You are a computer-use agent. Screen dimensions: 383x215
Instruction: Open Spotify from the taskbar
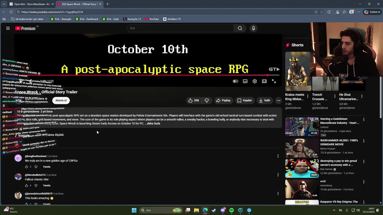point(232,210)
